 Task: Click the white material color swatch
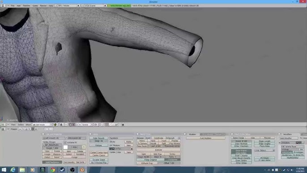point(66,147)
